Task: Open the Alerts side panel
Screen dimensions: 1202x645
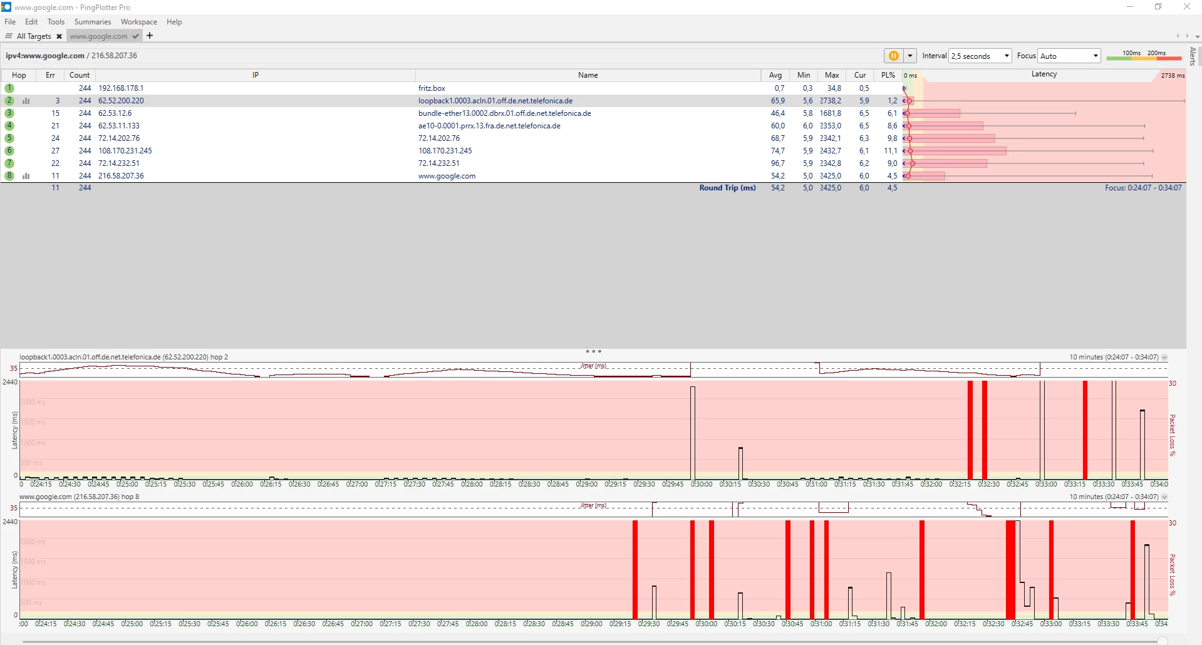Action: coord(1193,56)
